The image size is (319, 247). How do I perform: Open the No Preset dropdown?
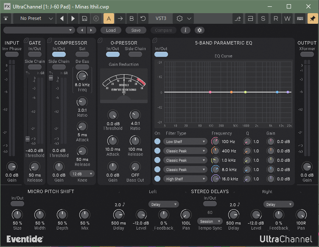pos(34,19)
